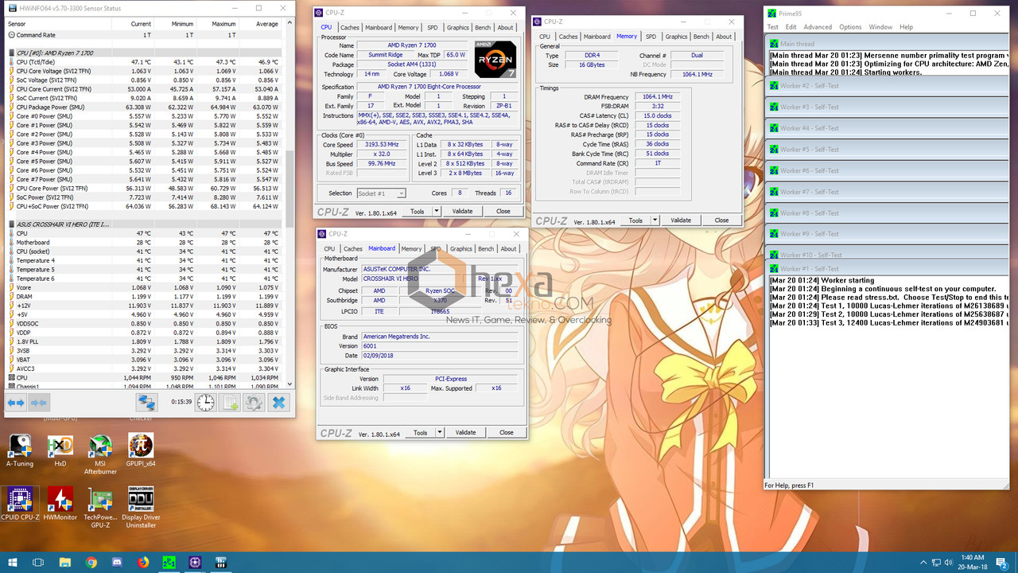Switch to CPU-Z via taskbar icon
1018x573 pixels.
click(x=196, y=562)
